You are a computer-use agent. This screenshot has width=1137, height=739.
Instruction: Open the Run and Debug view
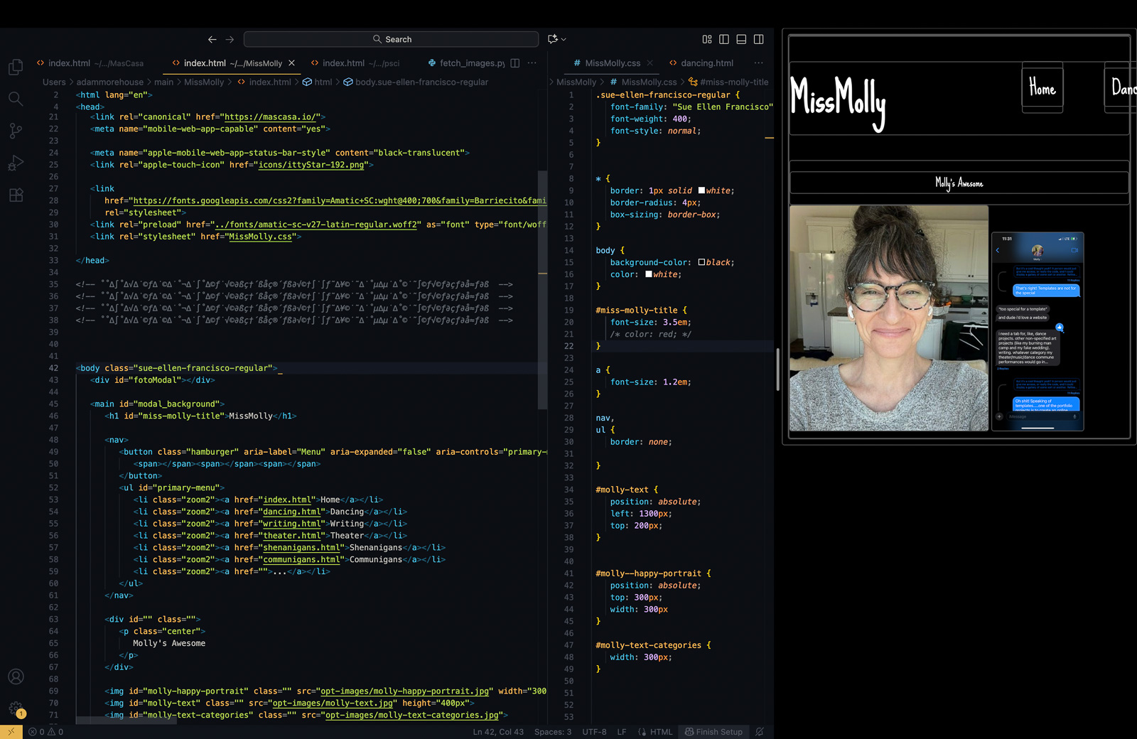coord(16,163)
